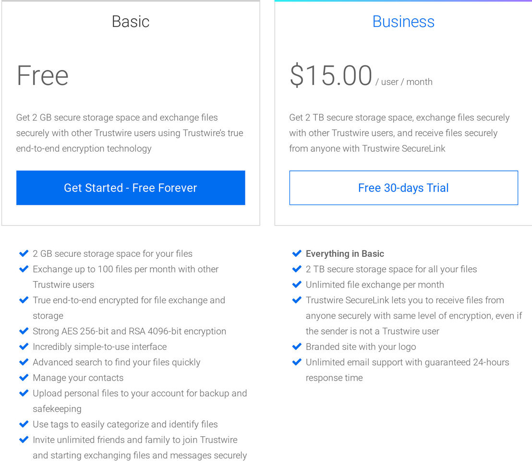The height and width of the screenshot is (467, 532).
Task: Click the $15.00 price text
Action: (x=331, y=75)
